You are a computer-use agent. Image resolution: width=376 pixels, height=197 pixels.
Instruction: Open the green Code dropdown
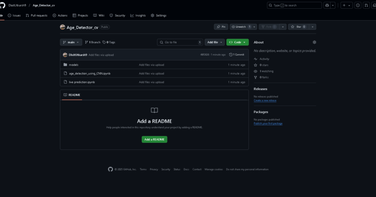click(x=237, y=42)
